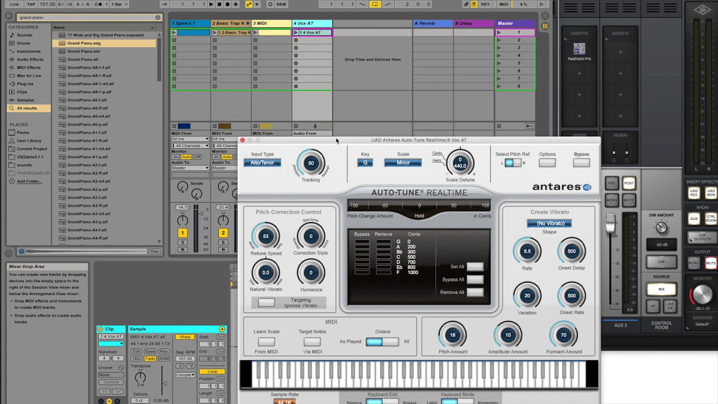Open the Complex warp mode dropdown
This screenshot has height=404, width=718.
click(185, 375)
